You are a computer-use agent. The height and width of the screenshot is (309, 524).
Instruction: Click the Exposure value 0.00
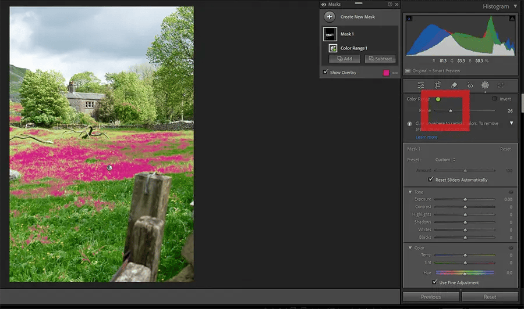click(508, 199)
